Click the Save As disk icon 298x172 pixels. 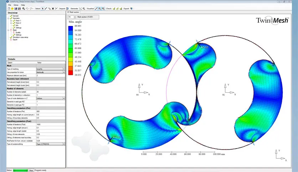19,9
